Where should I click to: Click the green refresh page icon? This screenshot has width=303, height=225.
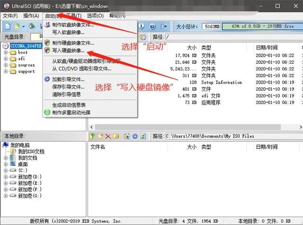pos(143,137)
